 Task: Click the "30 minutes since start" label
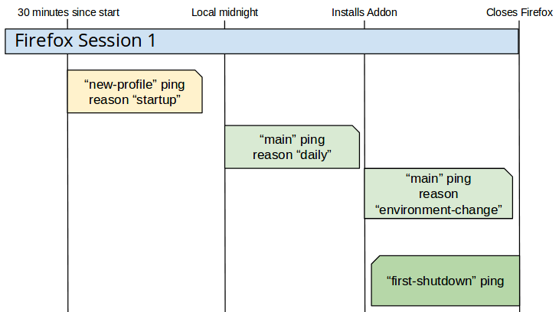pyautogui.click(x=68, y=12)
